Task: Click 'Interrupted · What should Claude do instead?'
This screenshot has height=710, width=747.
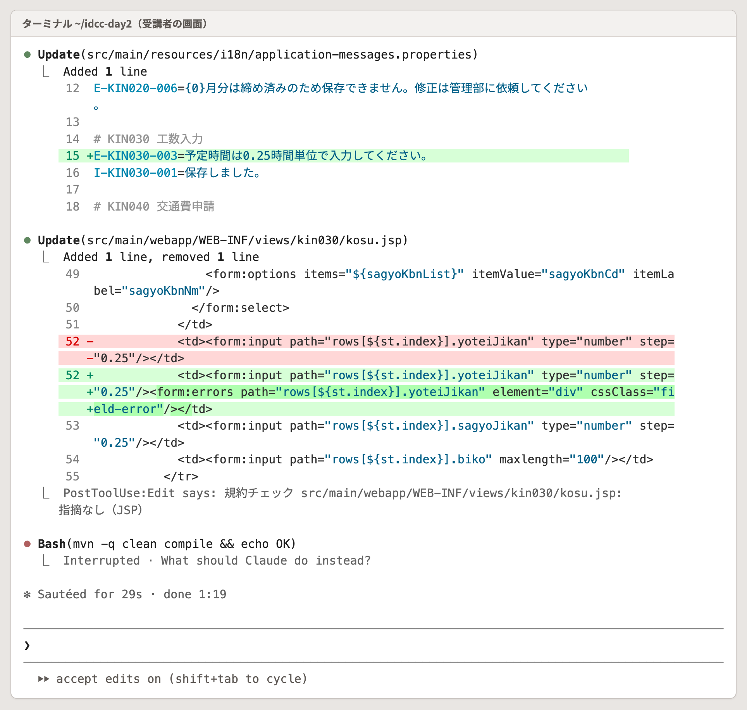Action: [217, 561]
